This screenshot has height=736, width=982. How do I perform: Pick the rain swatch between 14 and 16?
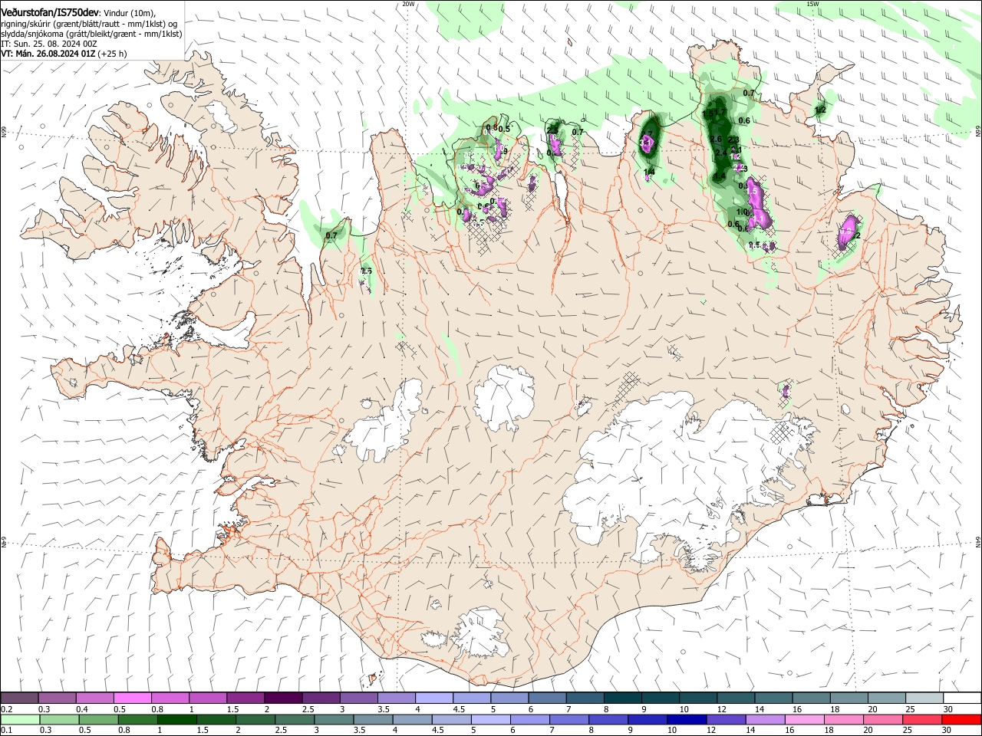765,719
